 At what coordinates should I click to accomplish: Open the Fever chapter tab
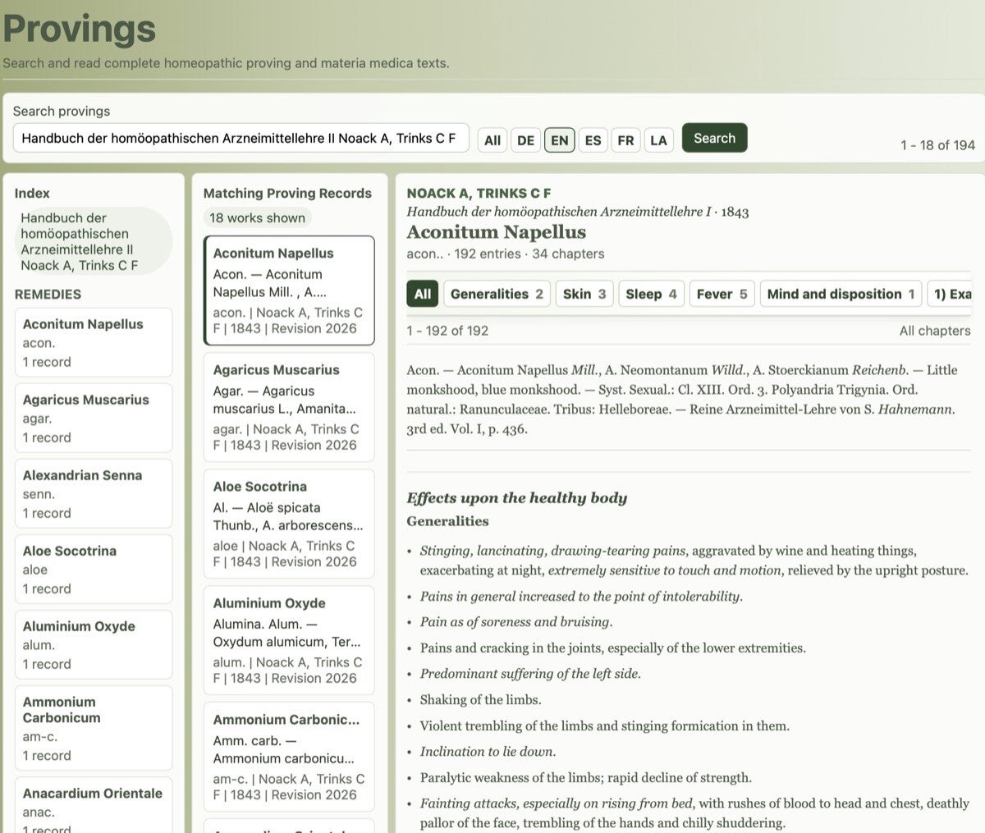point(722,294)
